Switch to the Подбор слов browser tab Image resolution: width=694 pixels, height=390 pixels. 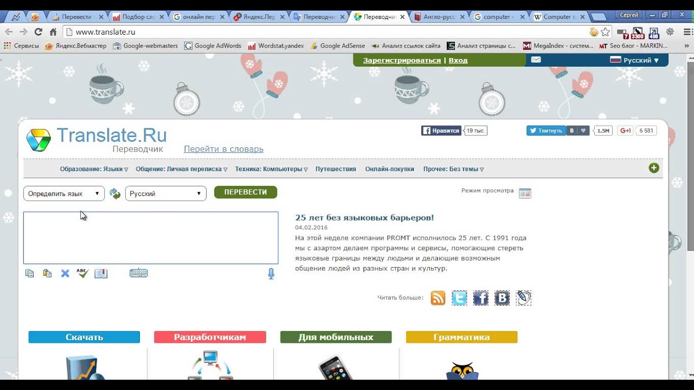[138, 17]
